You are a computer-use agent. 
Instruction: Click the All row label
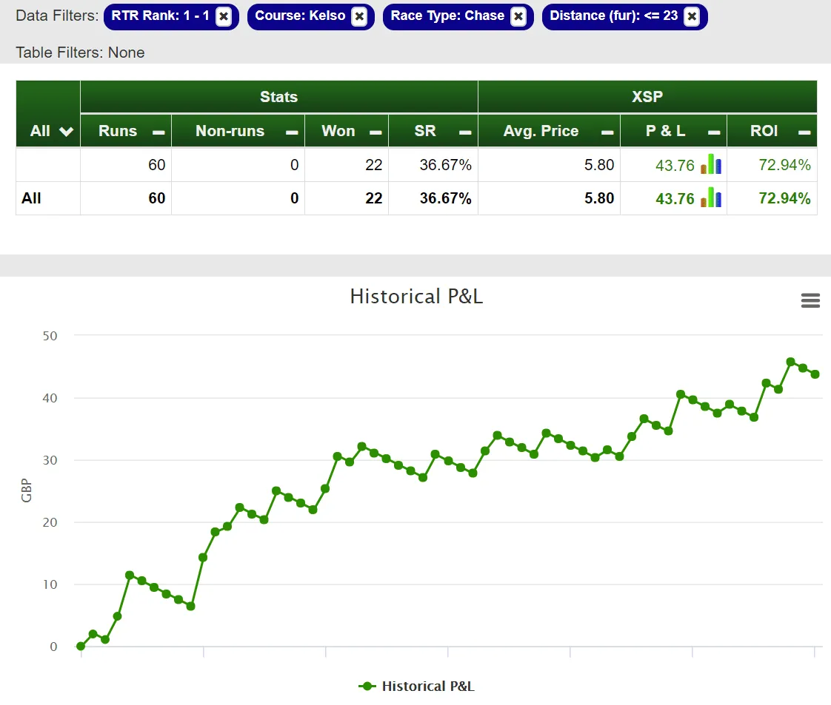[x=31, y=198]
